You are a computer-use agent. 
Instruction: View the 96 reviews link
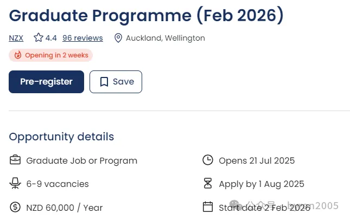click(x=82, y=38)
